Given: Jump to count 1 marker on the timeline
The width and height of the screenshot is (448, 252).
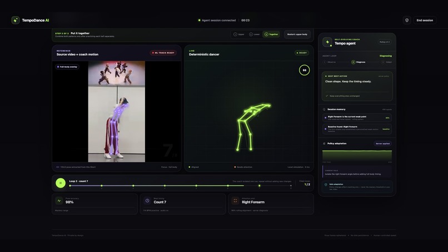Looking at the screenshot, I should 70,186.
